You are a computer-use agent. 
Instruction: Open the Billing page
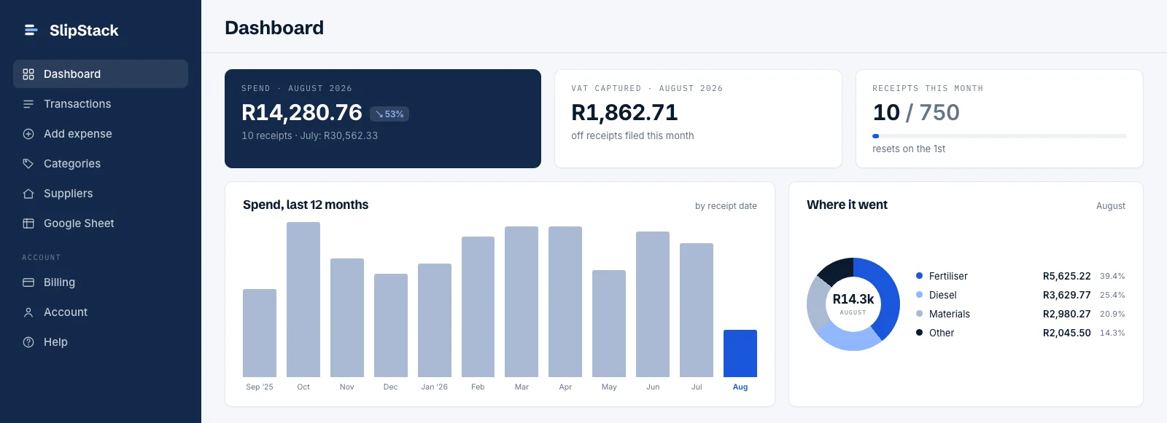point(101,282)
